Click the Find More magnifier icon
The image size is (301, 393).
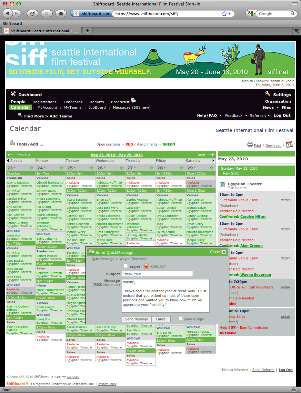[20, 115]
